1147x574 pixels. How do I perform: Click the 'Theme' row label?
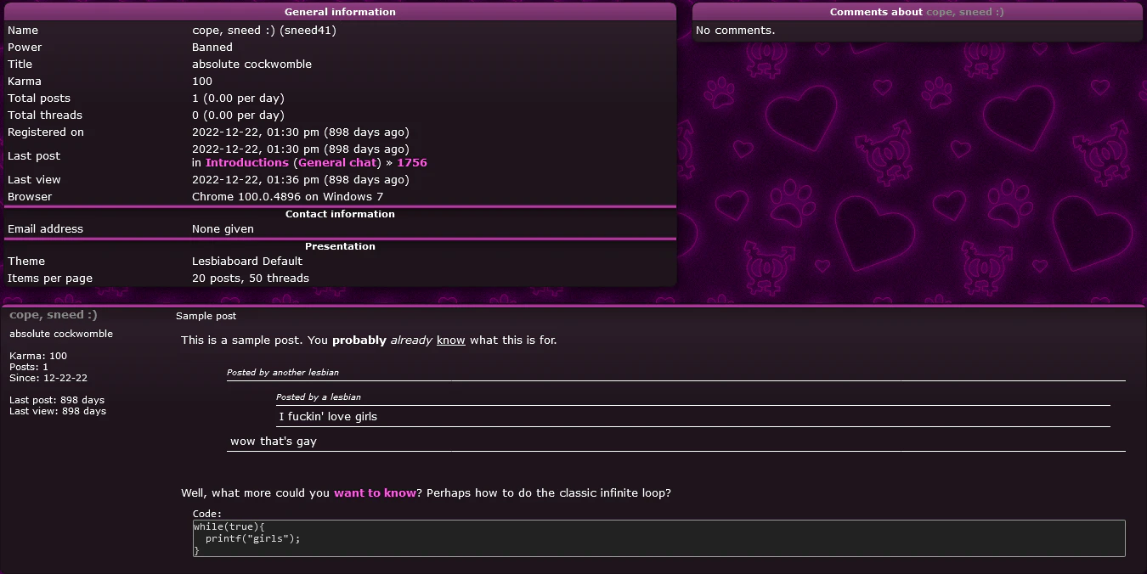[26, 262]
